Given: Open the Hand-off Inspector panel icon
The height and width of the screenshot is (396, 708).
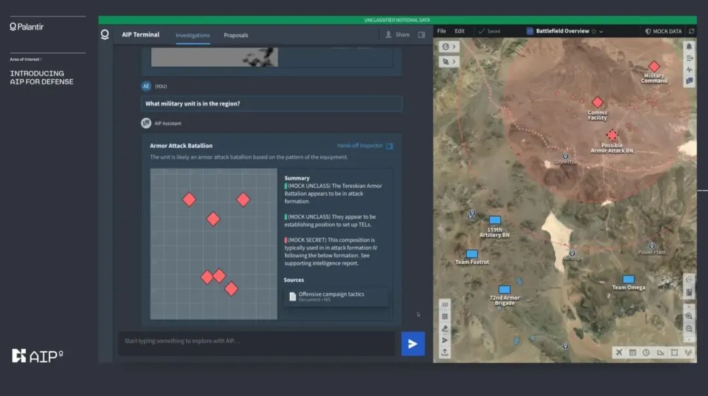Looking at the screenshot, I should click(x=389, y=146).
